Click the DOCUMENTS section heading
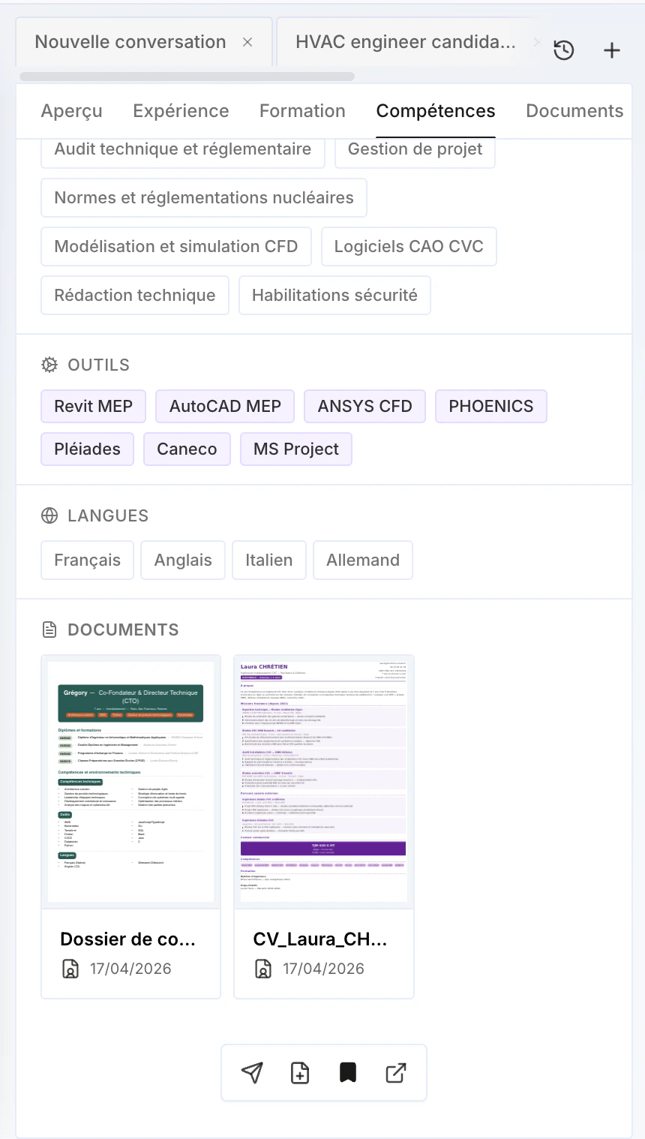645x1139 pixels. (x=123, y=630)
